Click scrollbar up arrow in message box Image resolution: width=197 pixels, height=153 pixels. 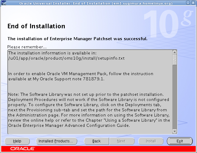pos(175,52)
